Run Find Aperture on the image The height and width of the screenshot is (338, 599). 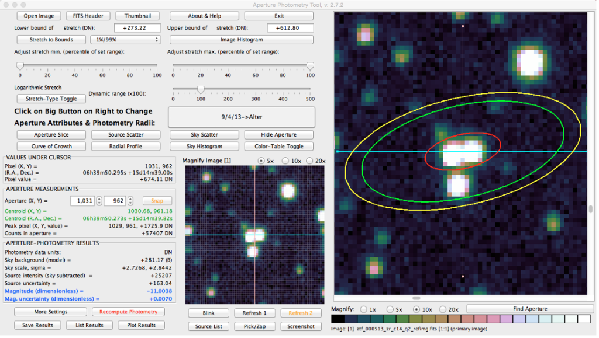coord(530,308)
